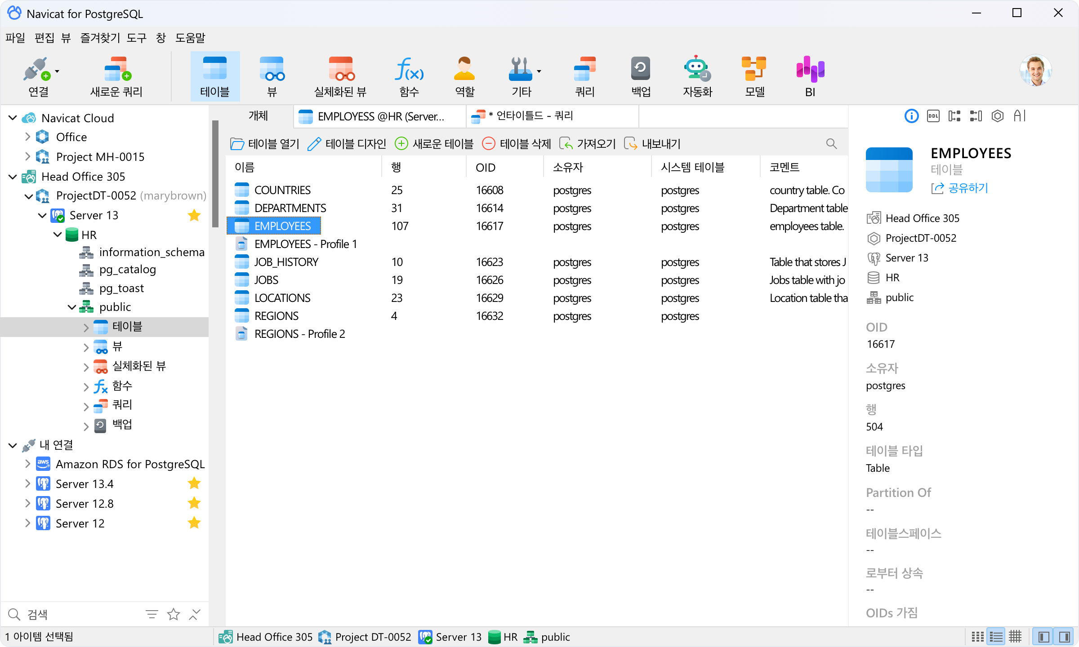Switch to list view in status bar
1079x647 pixels.
[x=996, y=637]
